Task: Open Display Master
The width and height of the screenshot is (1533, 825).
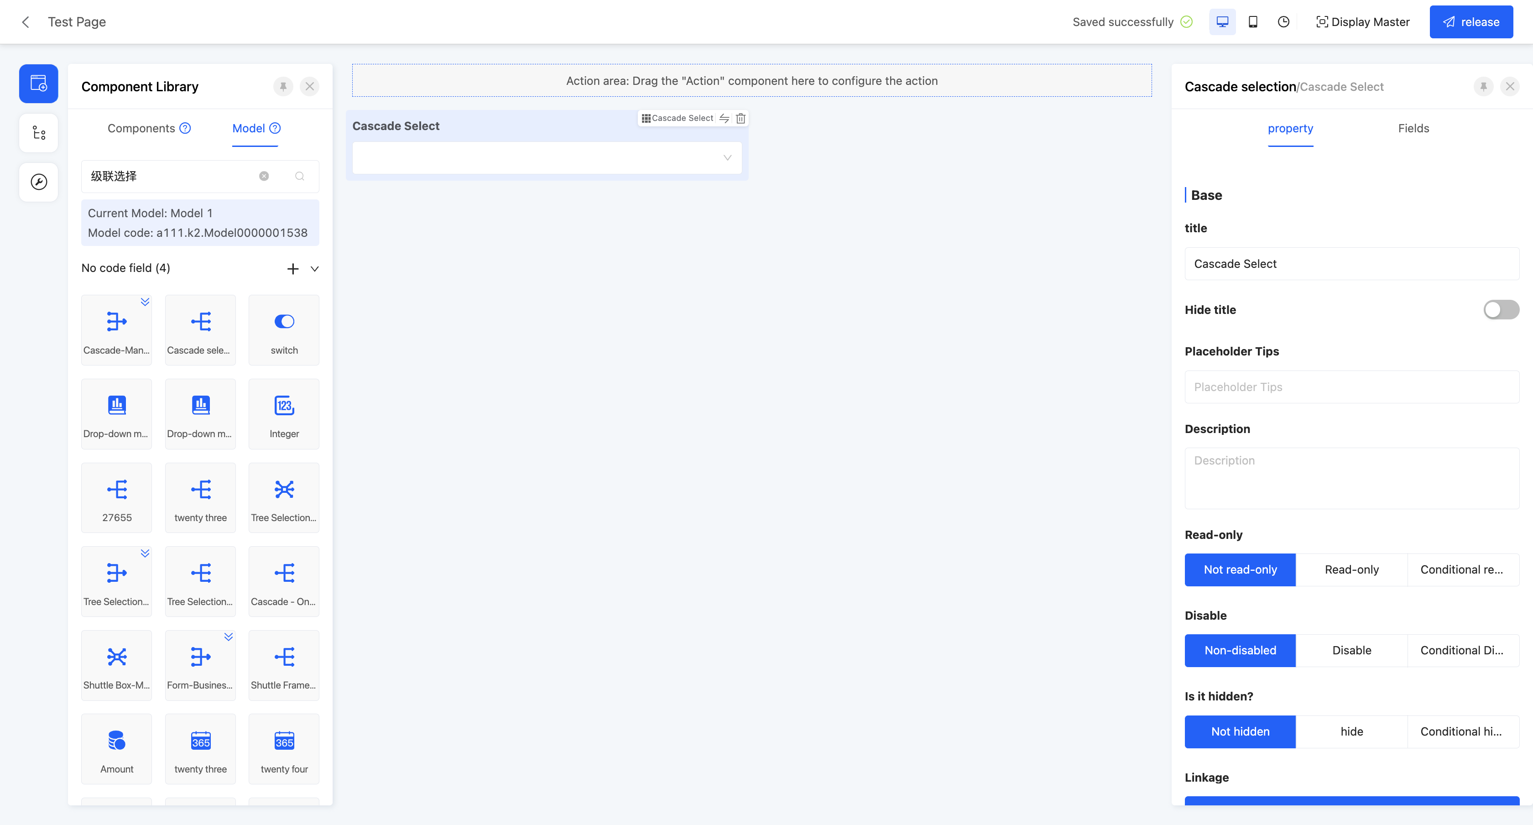Action: [1363, 22]
